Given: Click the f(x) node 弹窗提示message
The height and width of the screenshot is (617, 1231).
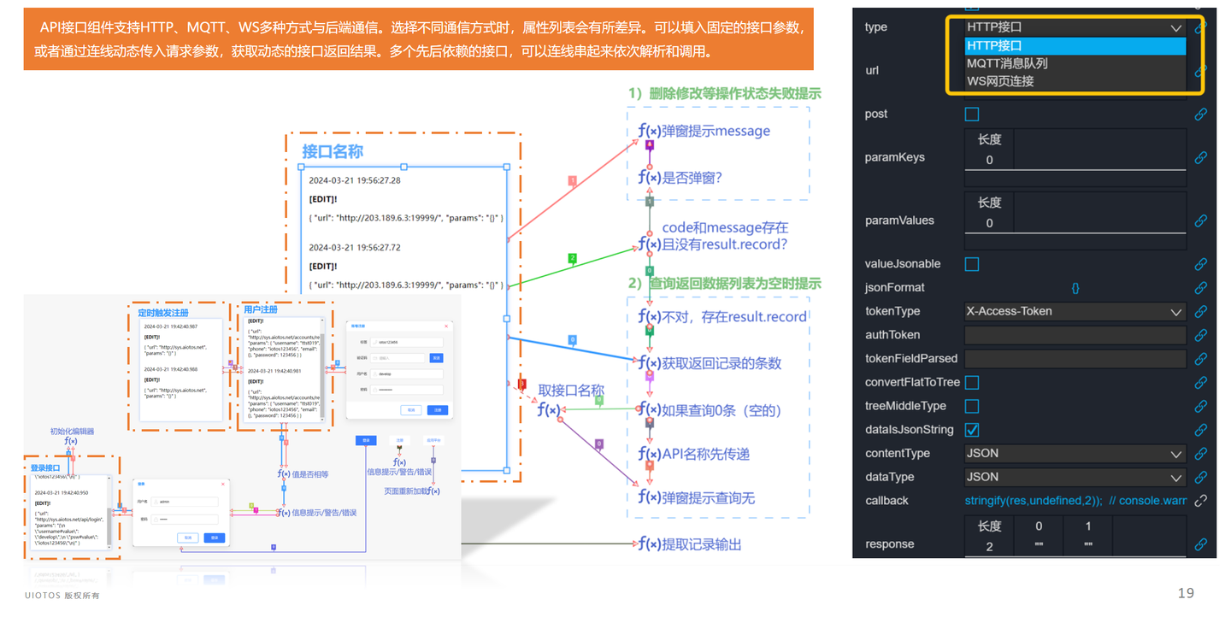Looking at the screenshot, I should 704,131.
